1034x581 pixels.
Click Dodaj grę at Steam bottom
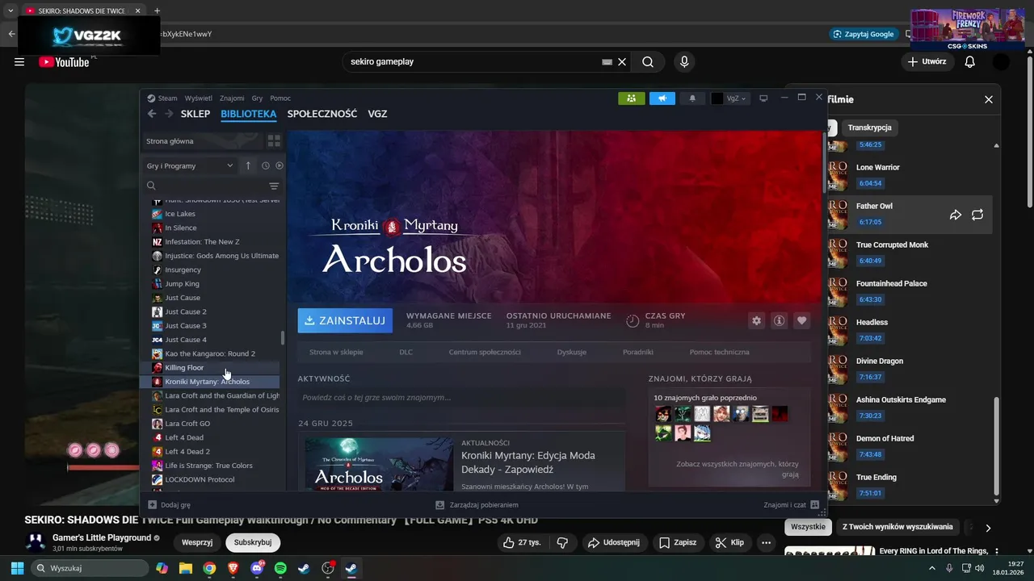point(170,505)
